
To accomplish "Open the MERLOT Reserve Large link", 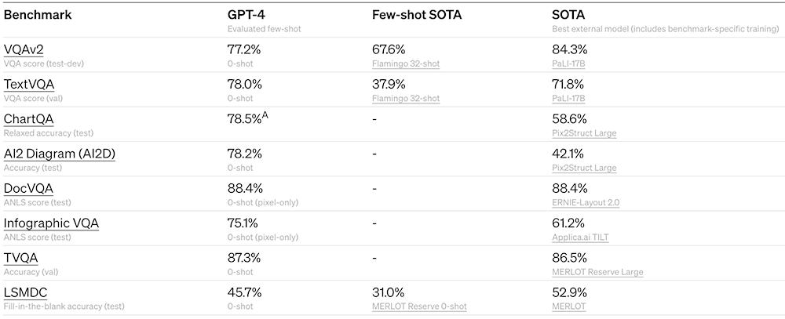I will [x=597, y=272].
